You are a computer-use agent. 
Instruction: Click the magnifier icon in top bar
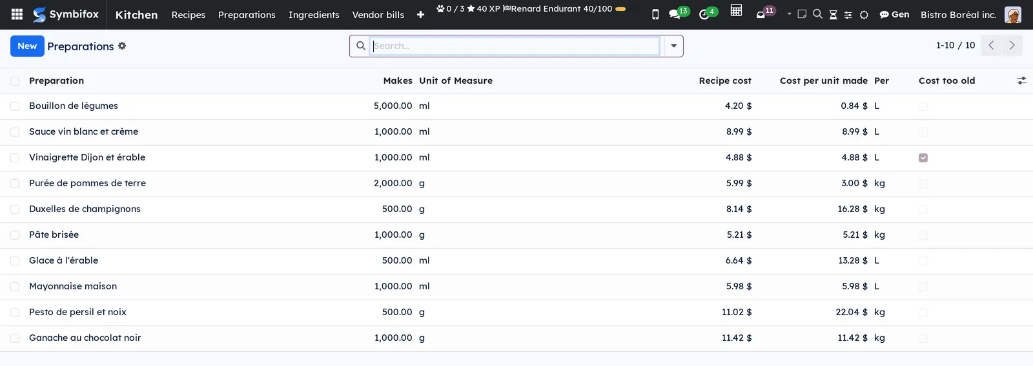[x=817, y=14]
